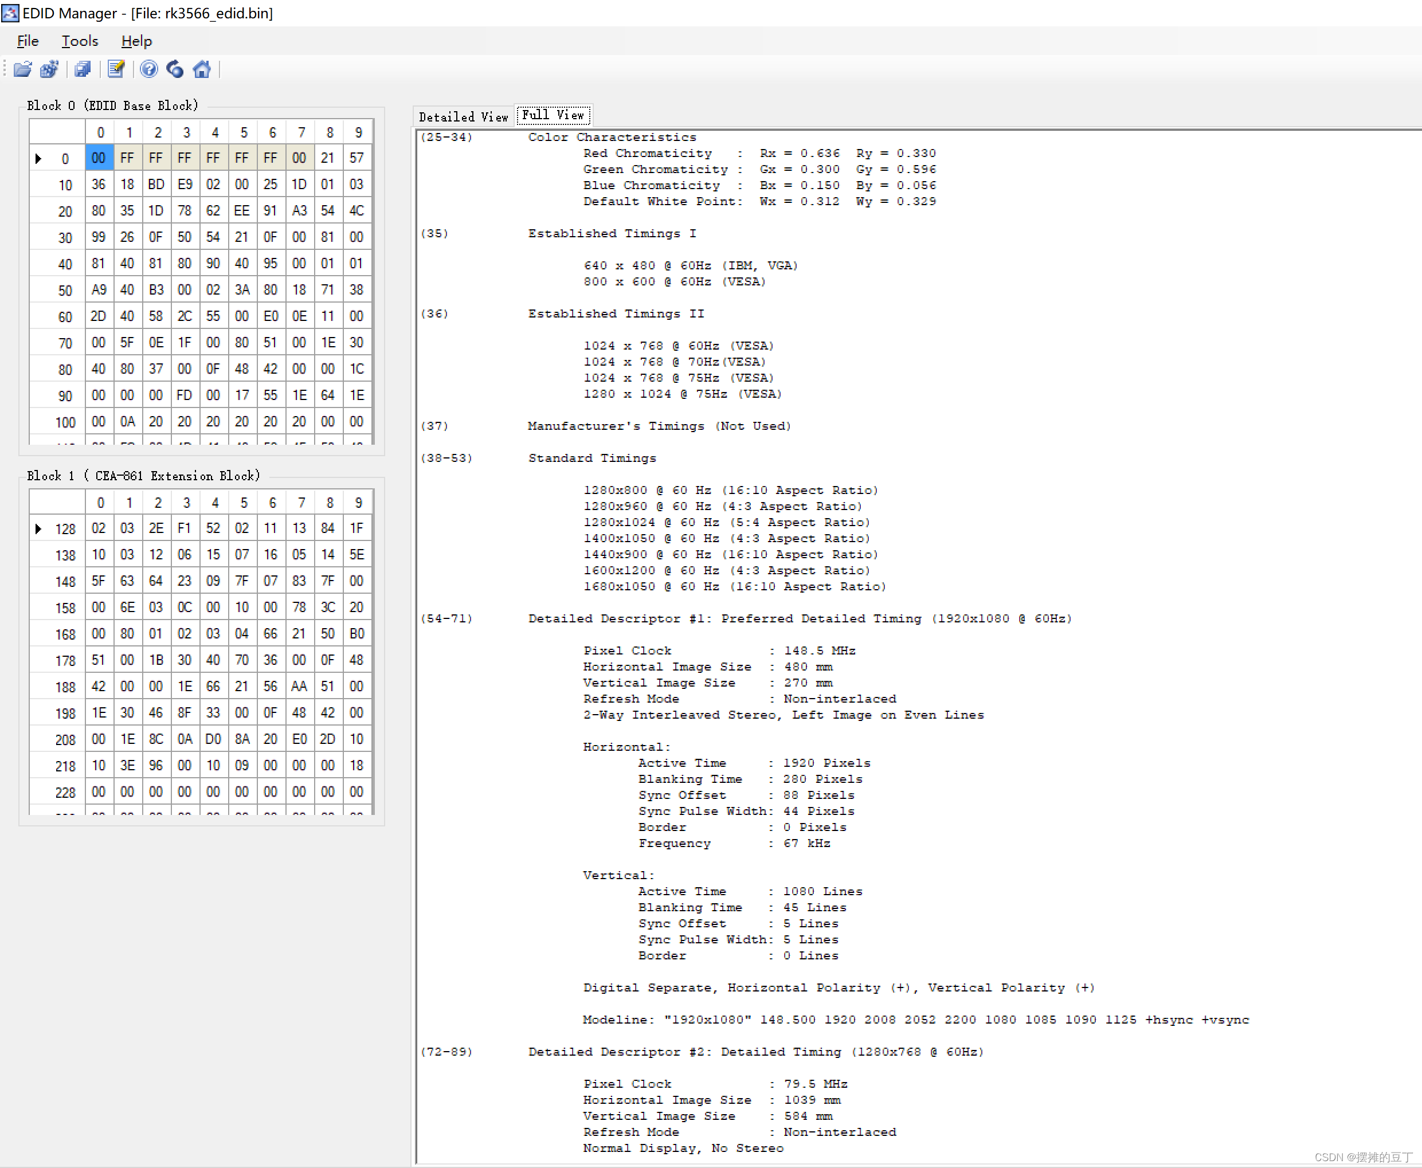1422x1168 pixels.
Task: Select cell F1 in Block 1 row 128
Action: tap(185, 528)
